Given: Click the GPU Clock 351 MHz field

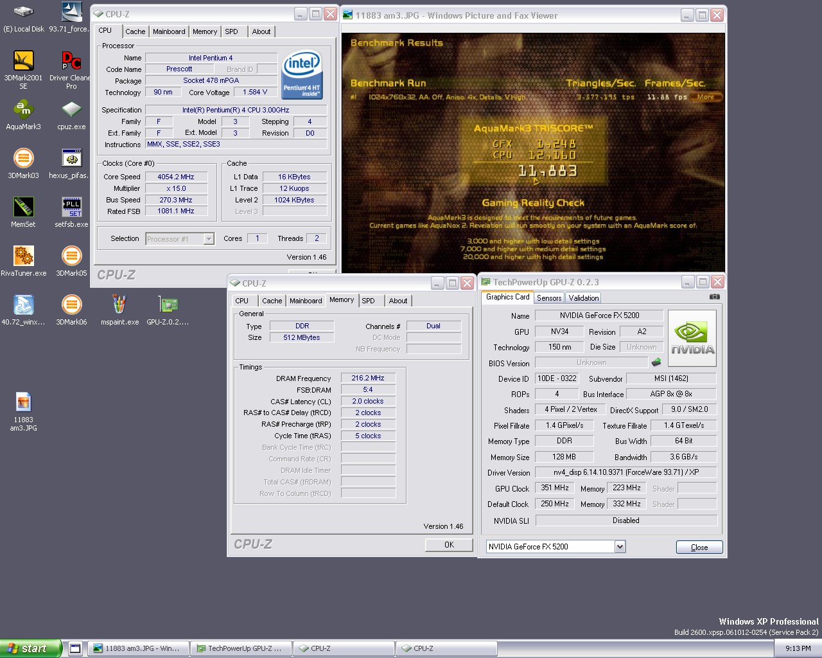Looking at the screenshot, I should [555, 488].
